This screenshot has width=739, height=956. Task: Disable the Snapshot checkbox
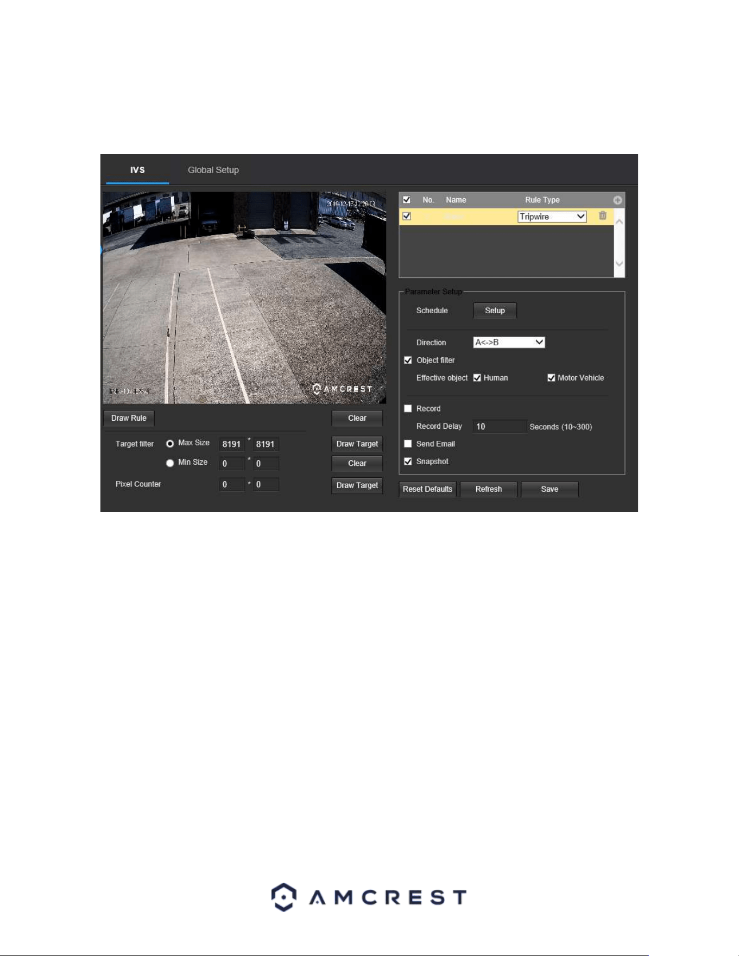pyautogui.click(x=408, y=461)
